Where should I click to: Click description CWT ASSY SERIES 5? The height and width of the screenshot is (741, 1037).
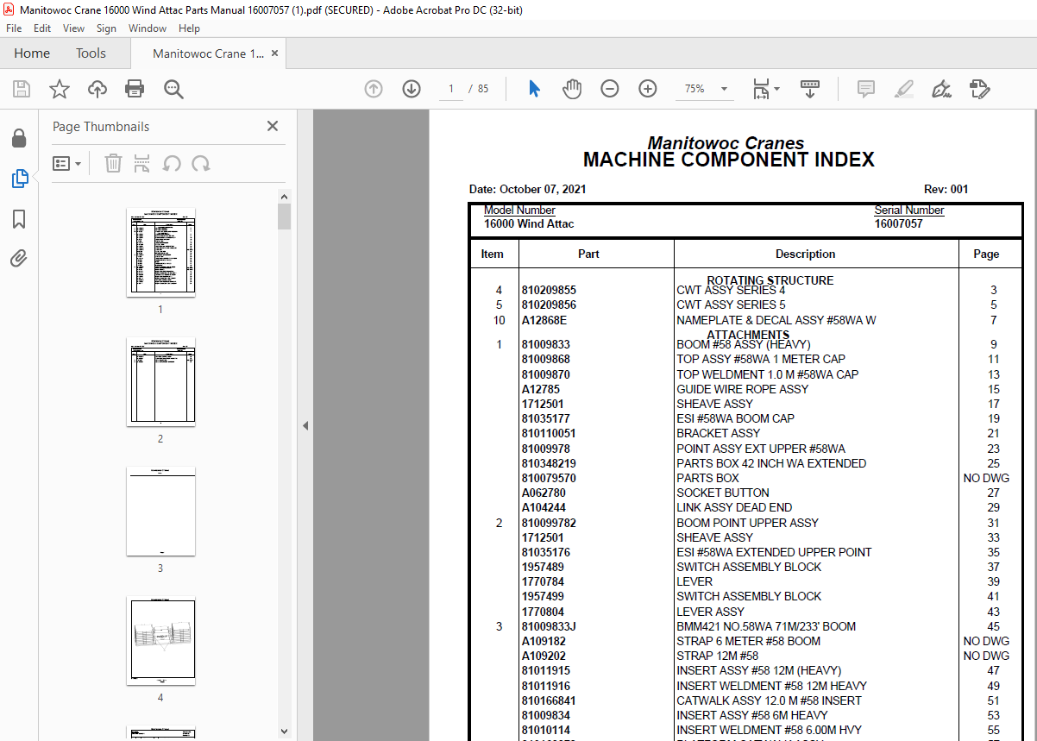pos(731,305)
